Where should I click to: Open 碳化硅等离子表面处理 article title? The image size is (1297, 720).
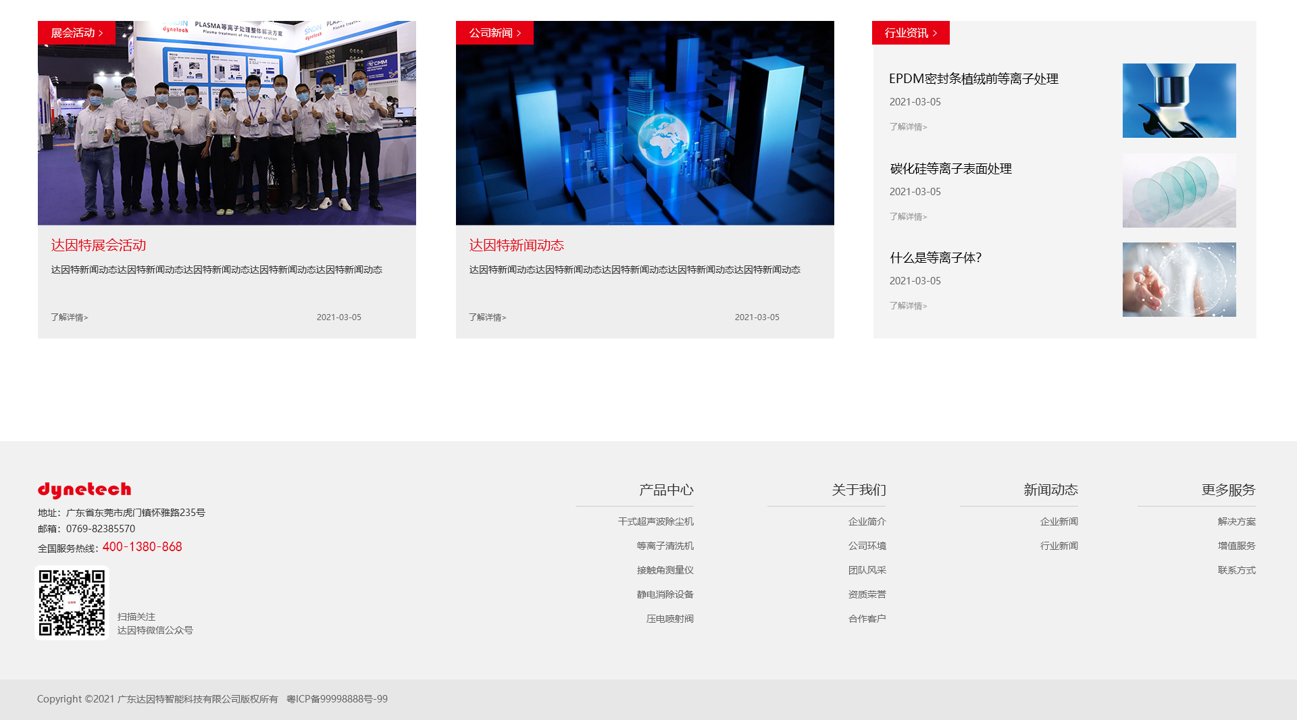coord(950,169)
